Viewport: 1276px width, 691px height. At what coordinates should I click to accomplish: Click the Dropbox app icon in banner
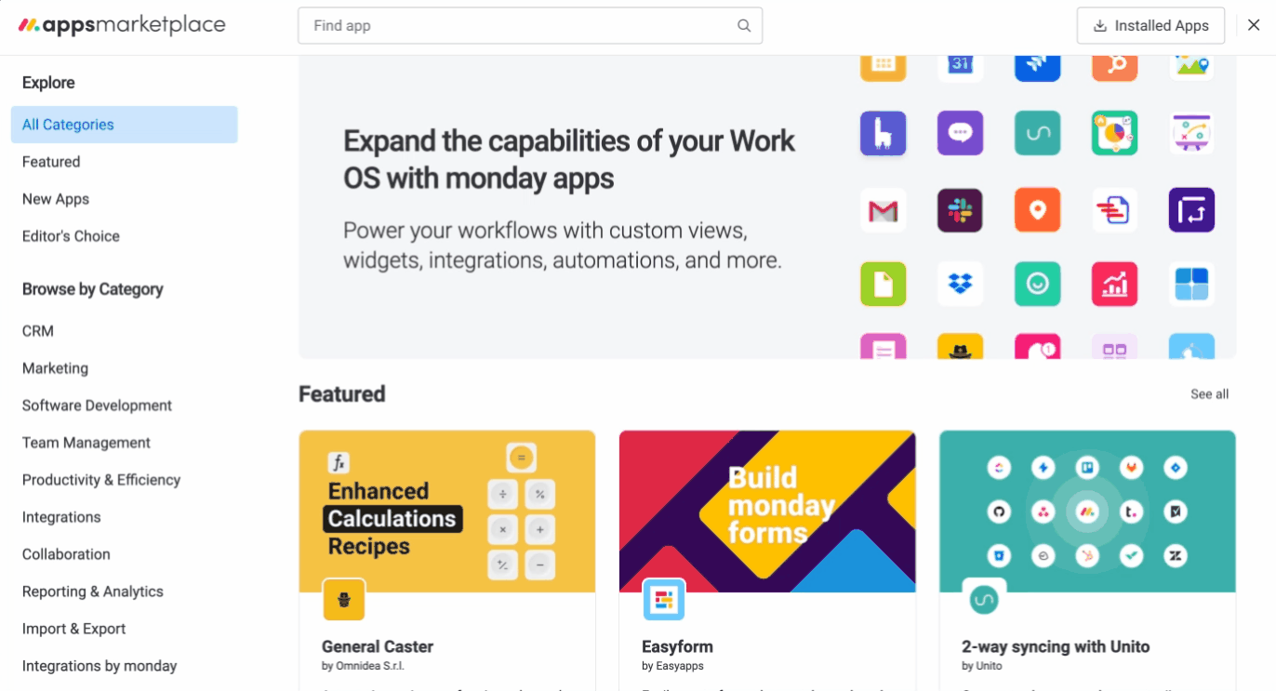pos(960,284)
